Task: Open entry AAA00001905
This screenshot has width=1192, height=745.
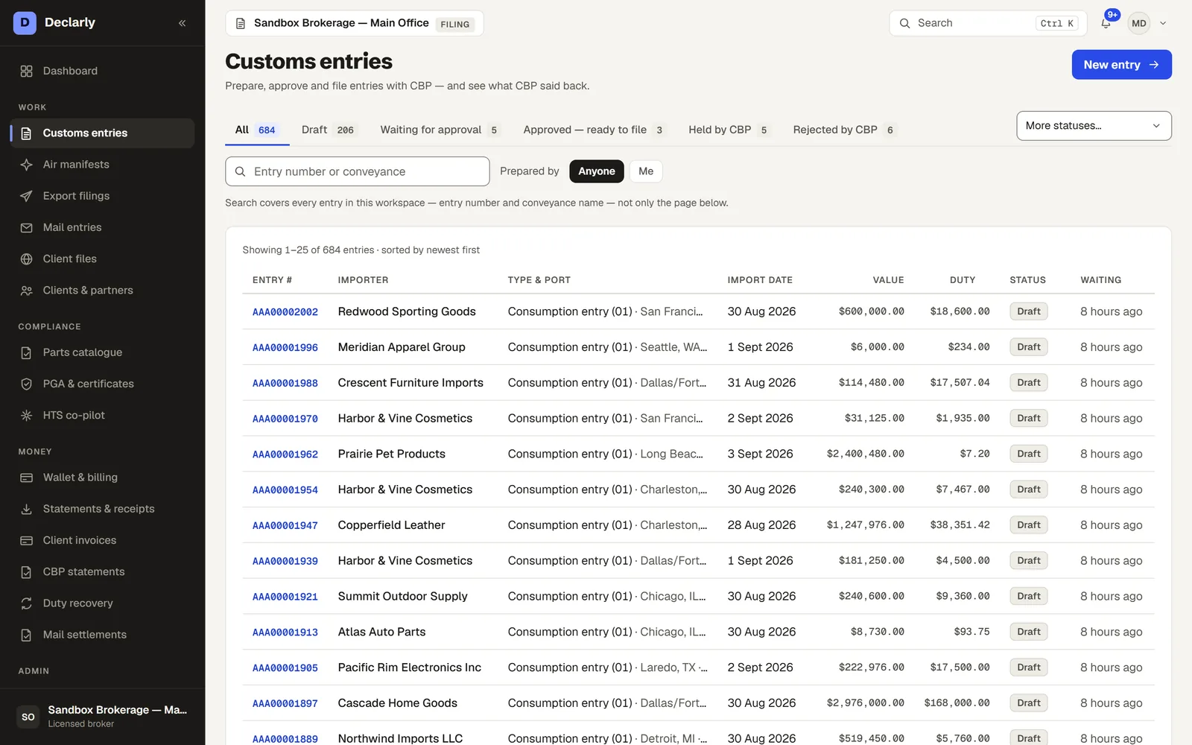Action: [x=285, y=668]
